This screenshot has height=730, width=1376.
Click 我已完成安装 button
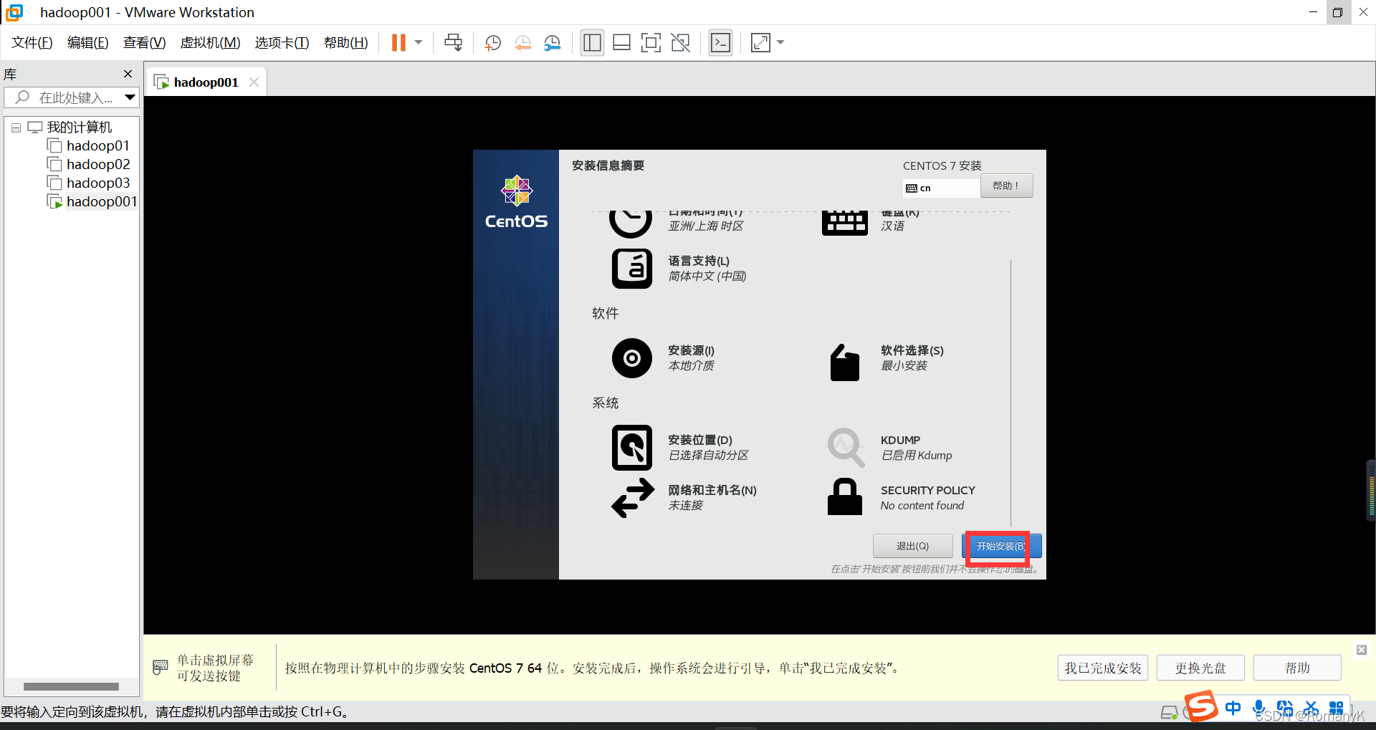point(1103,668)
